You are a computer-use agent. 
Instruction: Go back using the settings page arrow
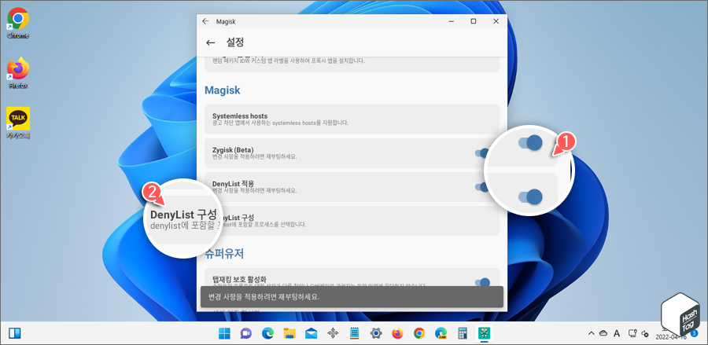(210, 43)
